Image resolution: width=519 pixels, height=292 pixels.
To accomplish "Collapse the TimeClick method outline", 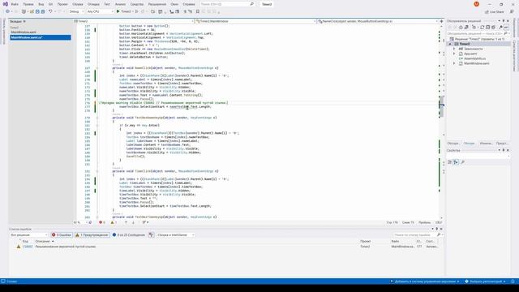I will pos(97,171).
